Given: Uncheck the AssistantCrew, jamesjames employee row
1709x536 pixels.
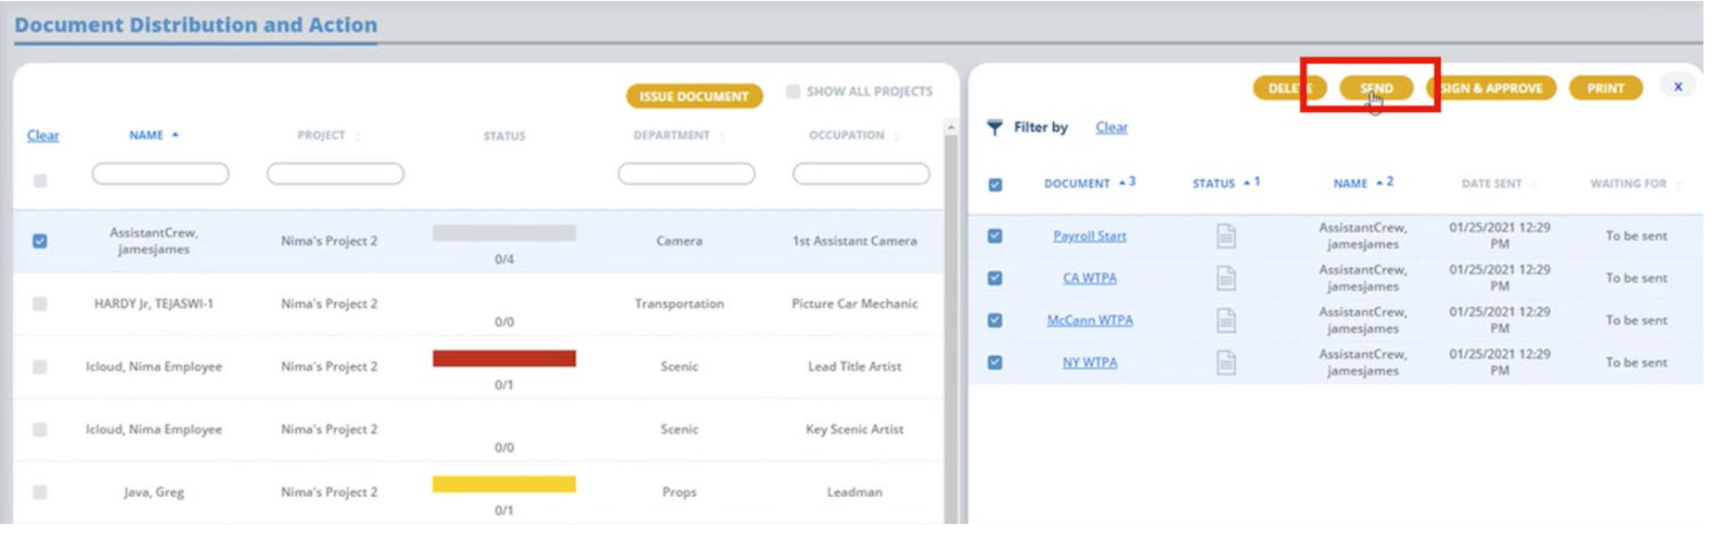Looking at the screenshot, I should pos(40,241).
